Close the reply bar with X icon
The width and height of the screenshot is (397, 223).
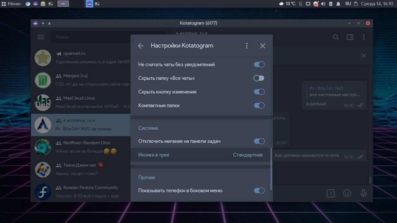[x=364, y=56]
